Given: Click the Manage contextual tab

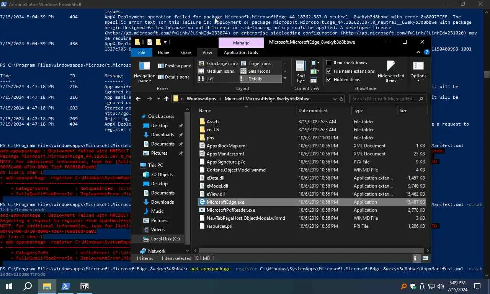Looking at the screenshot, I should pyautogui.click(x=241, y=42).
